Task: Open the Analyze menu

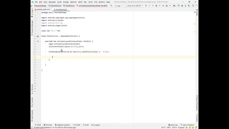Action: tap(66, 2)
